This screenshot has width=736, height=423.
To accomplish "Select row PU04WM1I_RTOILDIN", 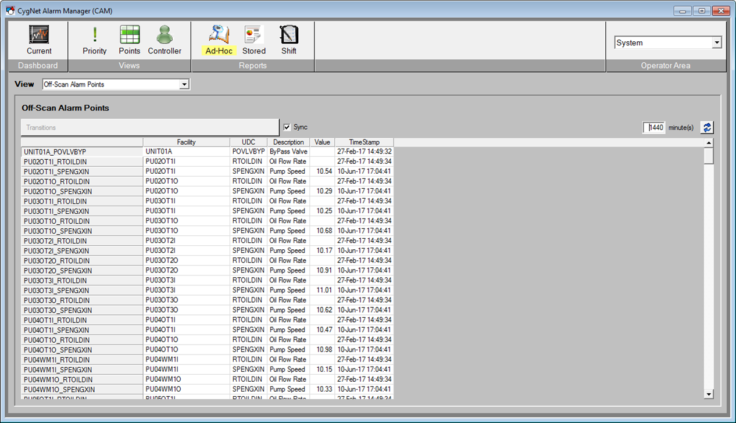I will [x=82, y=360].
